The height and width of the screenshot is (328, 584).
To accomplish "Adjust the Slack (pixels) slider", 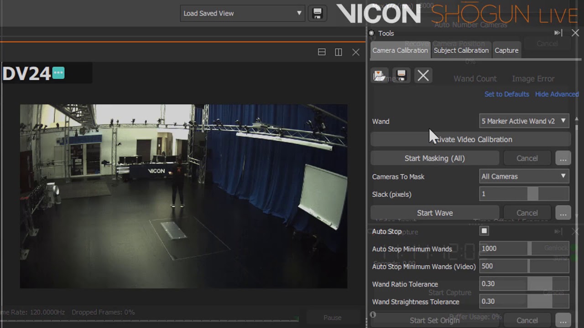I will [x=524, y=194].
